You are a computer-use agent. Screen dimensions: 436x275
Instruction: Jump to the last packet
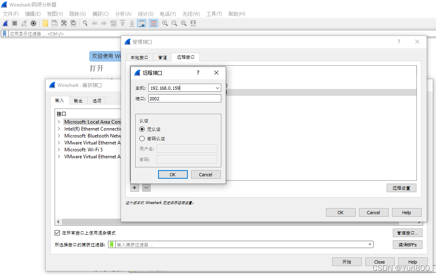point(132,23)
